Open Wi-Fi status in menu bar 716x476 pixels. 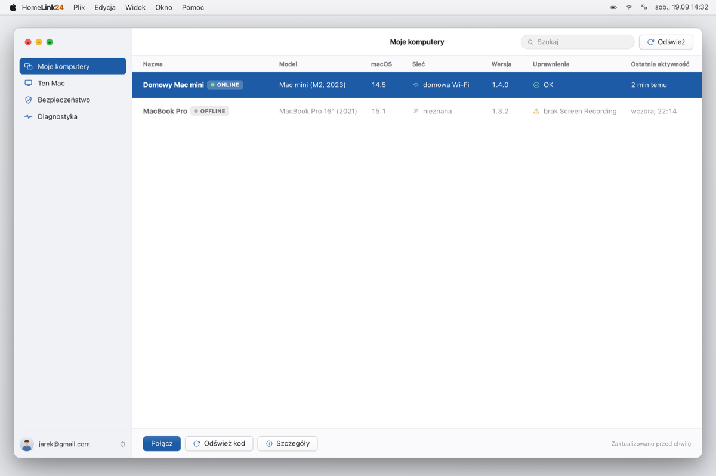[x=629, y=7]
